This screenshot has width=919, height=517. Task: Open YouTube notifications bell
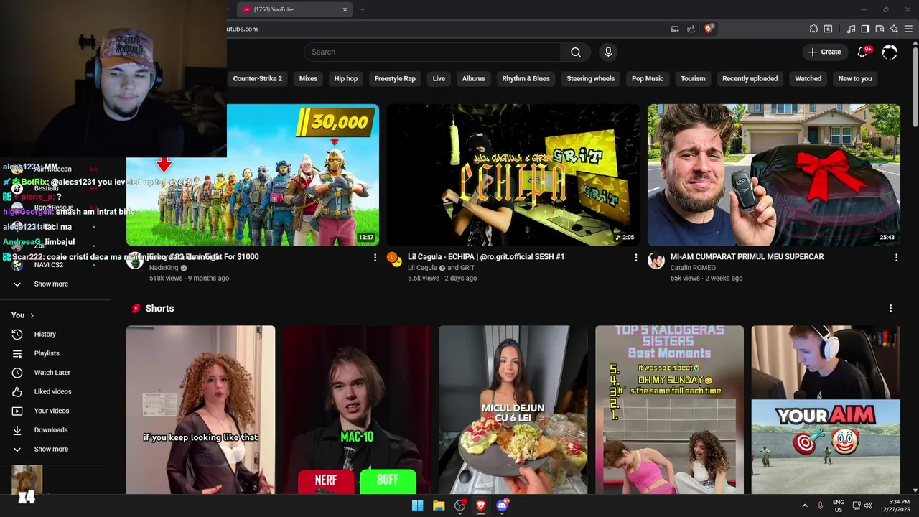[x=863, y=52]
